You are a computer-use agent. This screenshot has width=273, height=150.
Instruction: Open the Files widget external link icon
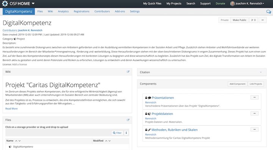pyautogui.click(x=128, y=120)
